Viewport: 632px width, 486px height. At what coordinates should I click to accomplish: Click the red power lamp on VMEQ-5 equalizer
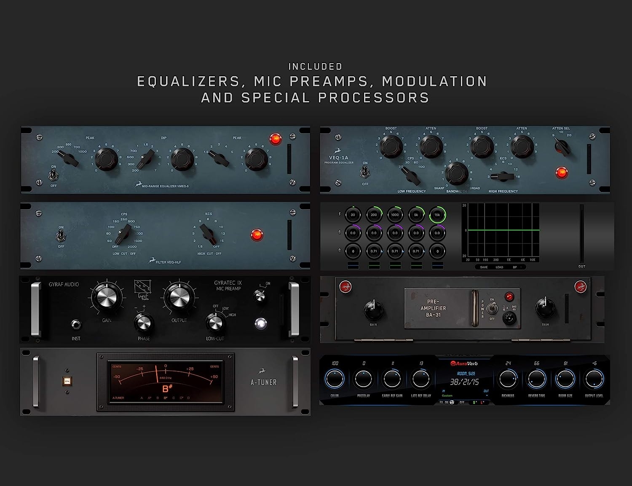coord(275,139)
